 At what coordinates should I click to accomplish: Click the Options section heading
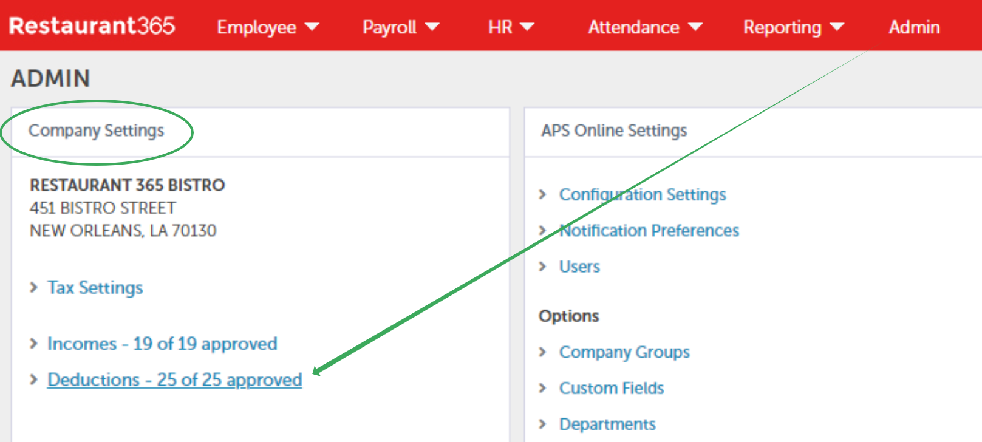coord(568,316)
